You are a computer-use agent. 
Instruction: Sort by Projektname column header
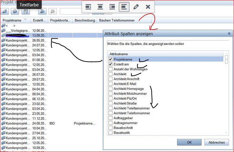15,20
